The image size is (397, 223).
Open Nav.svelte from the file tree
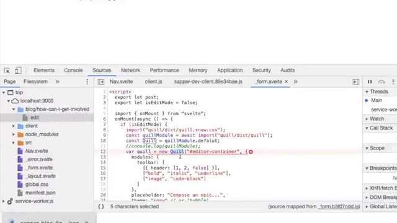click(37, 151)
